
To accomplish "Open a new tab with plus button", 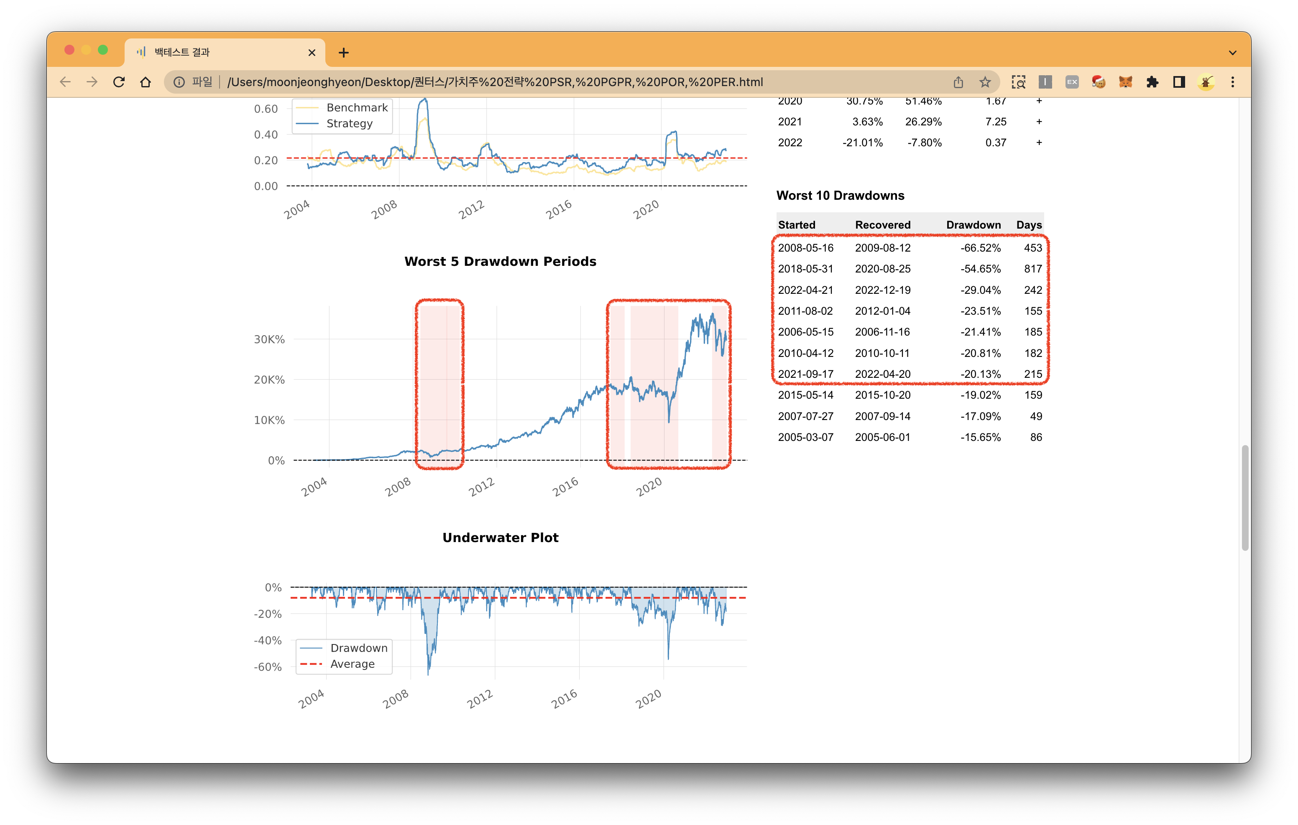I will [x=343, y=52].
